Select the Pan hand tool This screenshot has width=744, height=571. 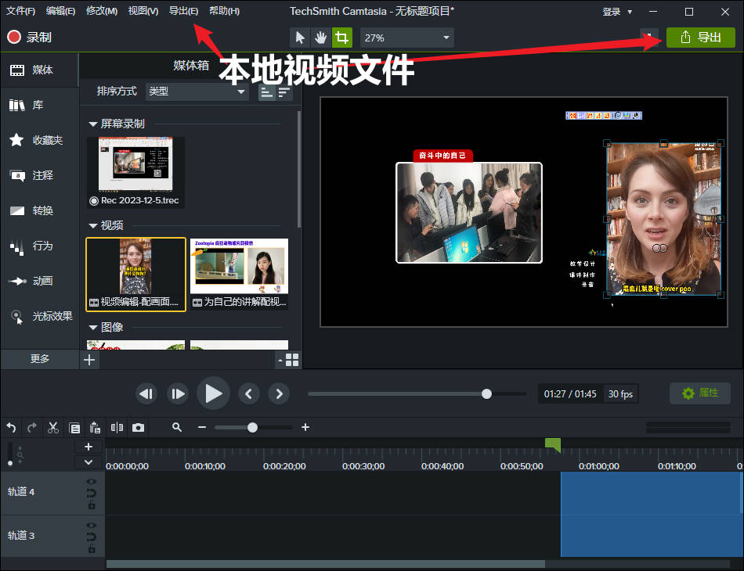320,37
